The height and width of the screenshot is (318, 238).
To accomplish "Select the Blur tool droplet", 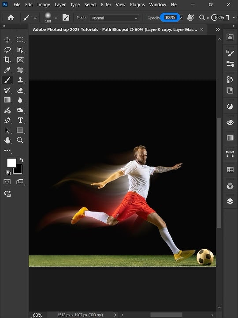I will tap(20, 100).
